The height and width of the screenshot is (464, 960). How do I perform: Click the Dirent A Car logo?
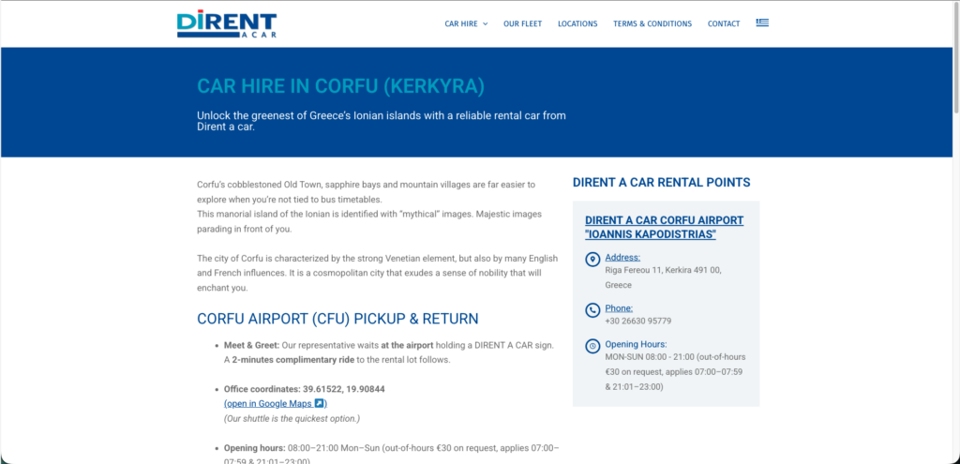pyautogui.click(x=227, y=23)
